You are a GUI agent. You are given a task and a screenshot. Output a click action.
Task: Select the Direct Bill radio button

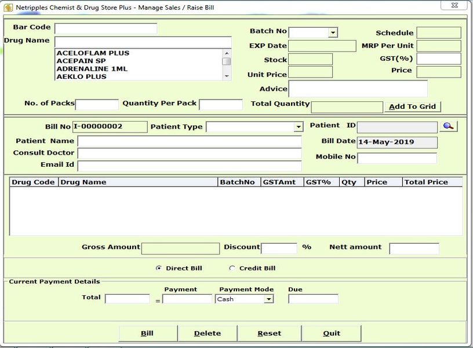pyautogui.click(x=158, y=268)
